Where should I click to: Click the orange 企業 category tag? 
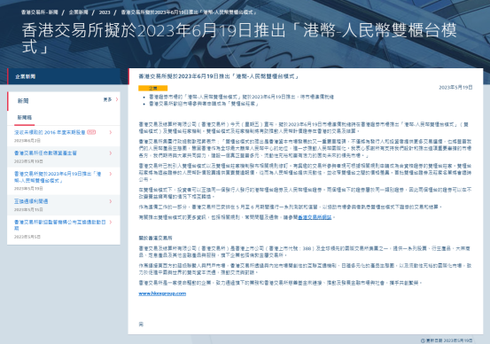click(x=152, y=88)
